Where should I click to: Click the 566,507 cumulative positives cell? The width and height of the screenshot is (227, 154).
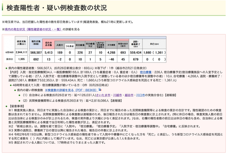coord(36,52)
